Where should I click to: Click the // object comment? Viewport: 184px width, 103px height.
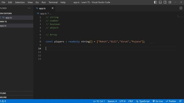[52, 28]
